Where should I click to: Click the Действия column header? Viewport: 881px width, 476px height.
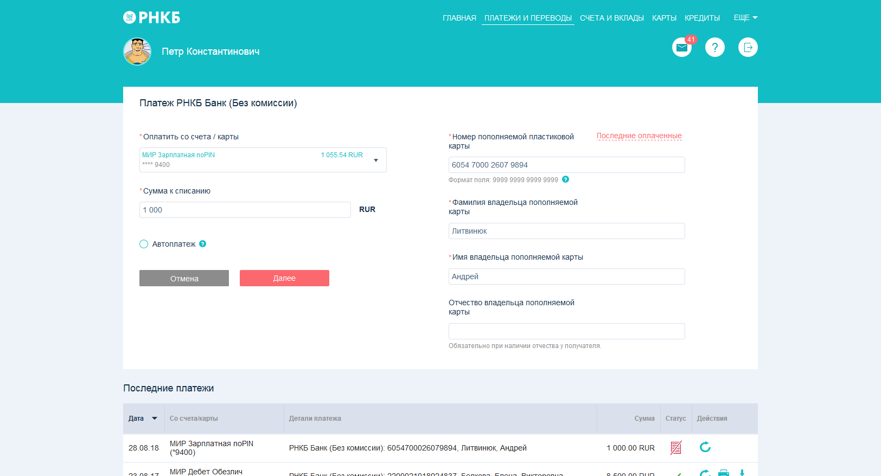click(x=712, y=419)
